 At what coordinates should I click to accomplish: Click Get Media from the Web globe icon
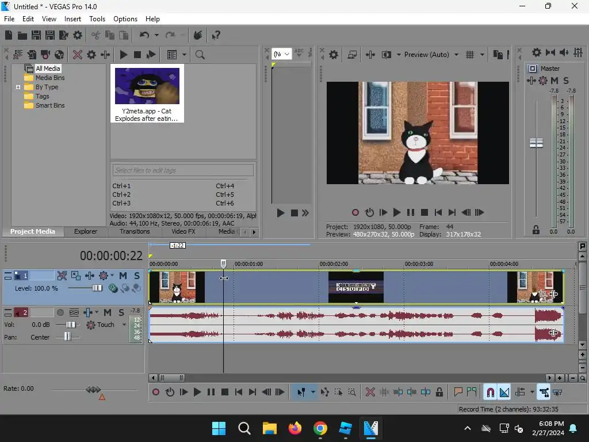(59, 55)
